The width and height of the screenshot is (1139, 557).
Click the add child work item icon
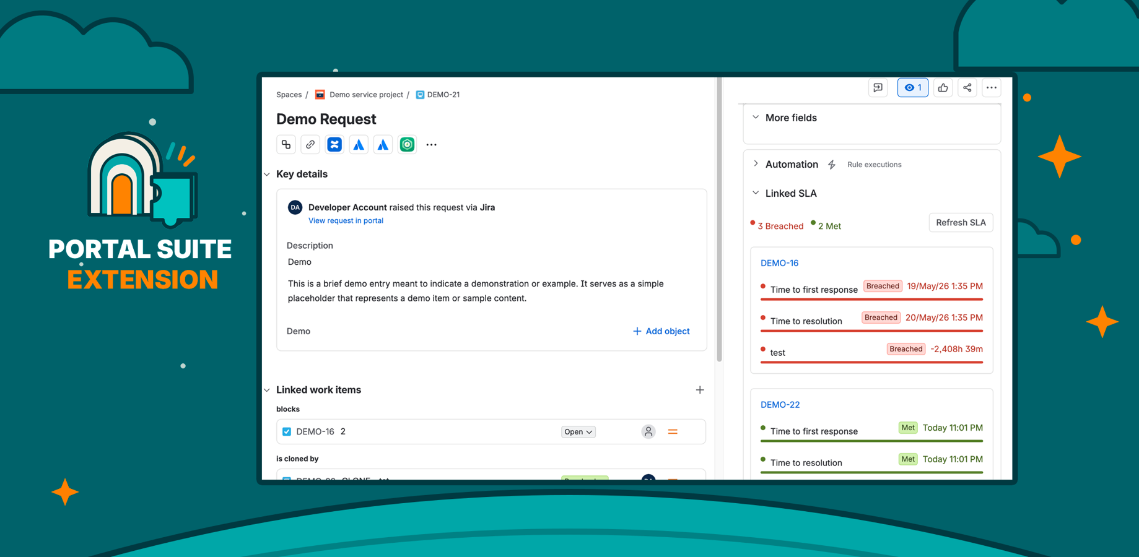pyautogui.click(x=286, y=145)
